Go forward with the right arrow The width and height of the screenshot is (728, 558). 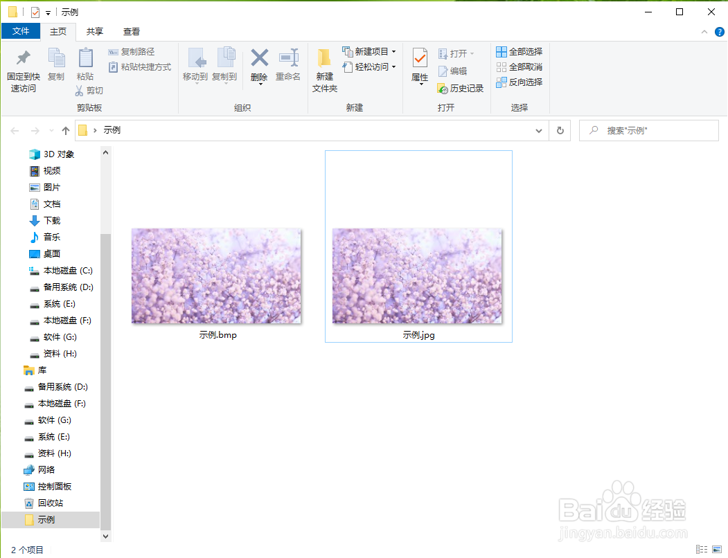pos(35,131)
